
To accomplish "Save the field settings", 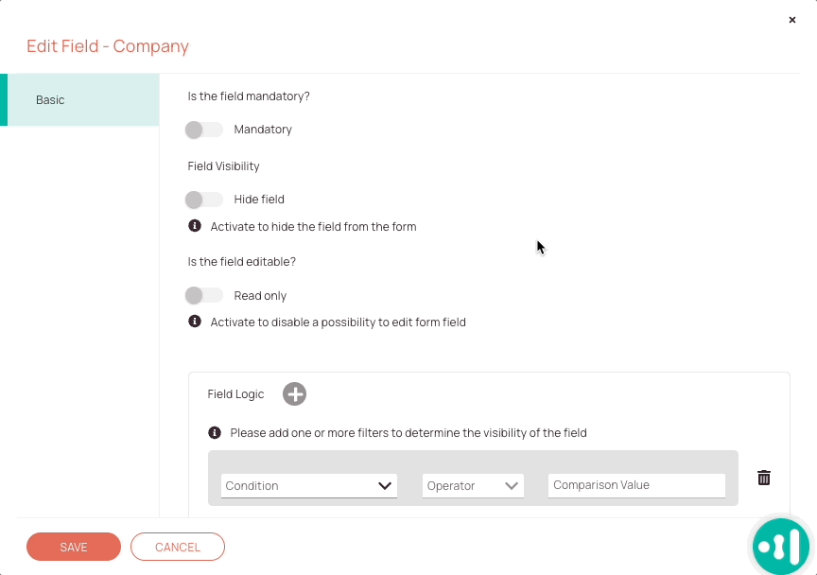I will [x=74, y=547].
